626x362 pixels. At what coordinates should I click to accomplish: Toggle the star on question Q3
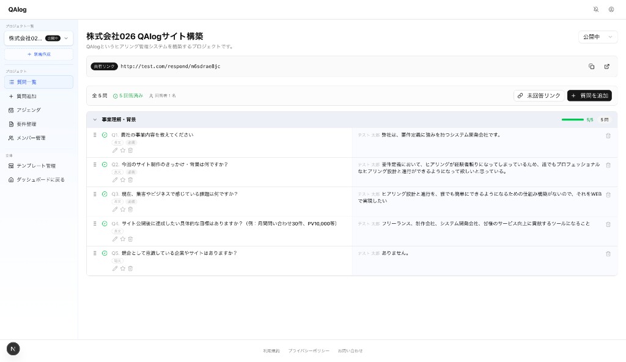click(x=123, y=209)
